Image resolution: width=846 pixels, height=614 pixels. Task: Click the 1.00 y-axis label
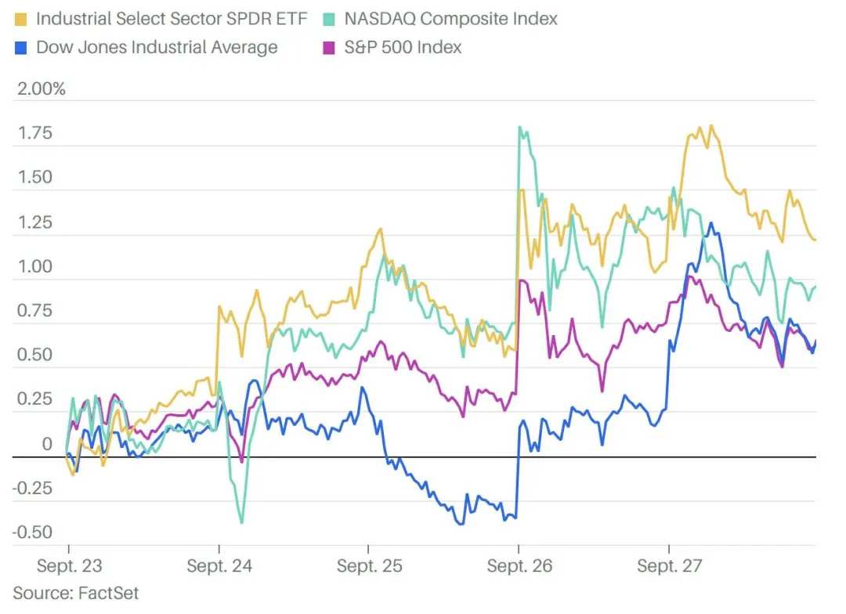(x=34, y=266)
